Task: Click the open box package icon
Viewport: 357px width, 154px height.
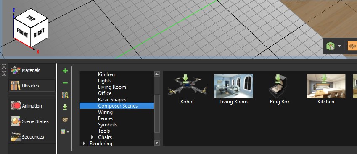Action: [65, 119]
